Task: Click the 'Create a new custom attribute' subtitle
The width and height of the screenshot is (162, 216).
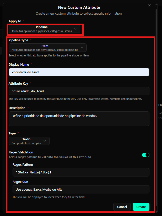Action: [x=79, y=14]
